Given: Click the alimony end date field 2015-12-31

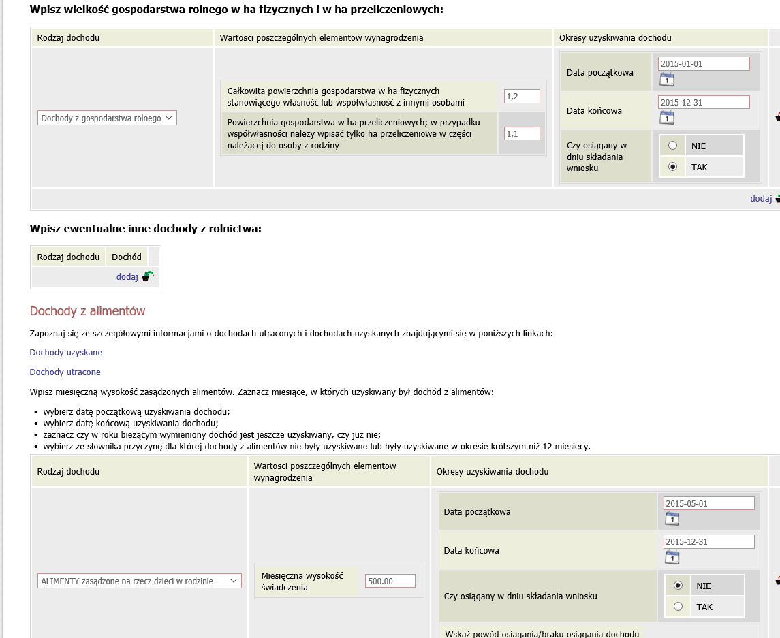Looking at the screenshot, I should click(709, 541).
